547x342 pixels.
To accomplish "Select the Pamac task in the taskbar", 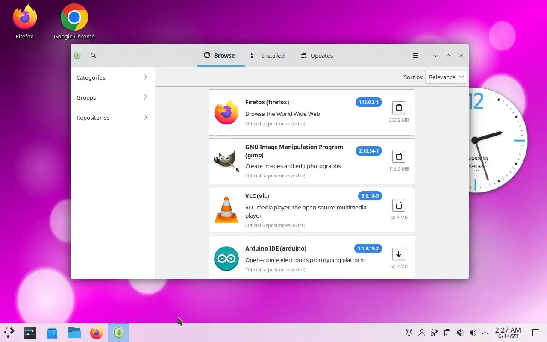I will click(119, 333).
